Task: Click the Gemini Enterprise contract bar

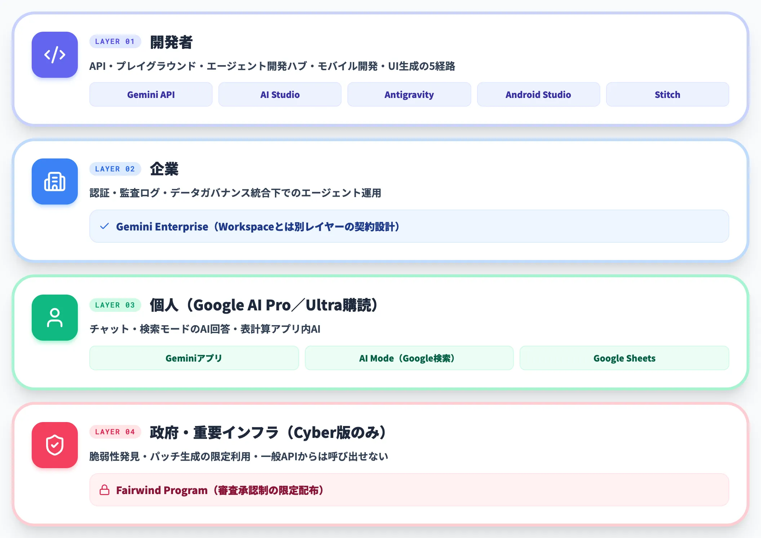Action: point(409,226)
